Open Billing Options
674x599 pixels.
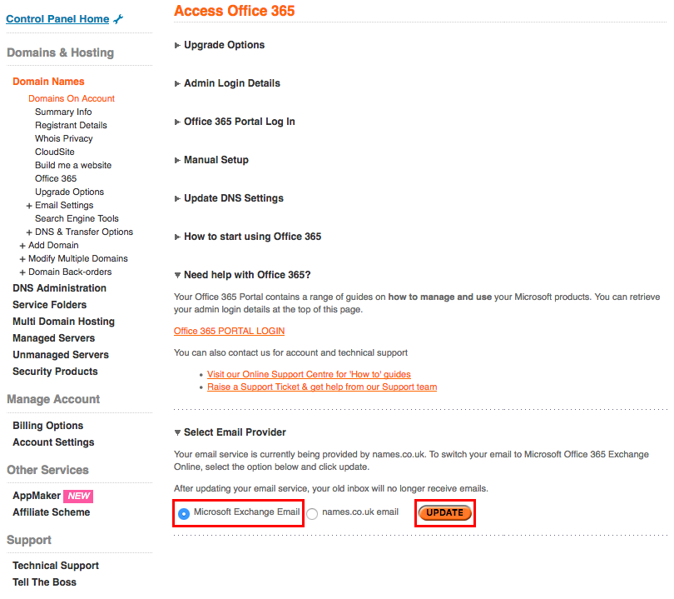47,426
